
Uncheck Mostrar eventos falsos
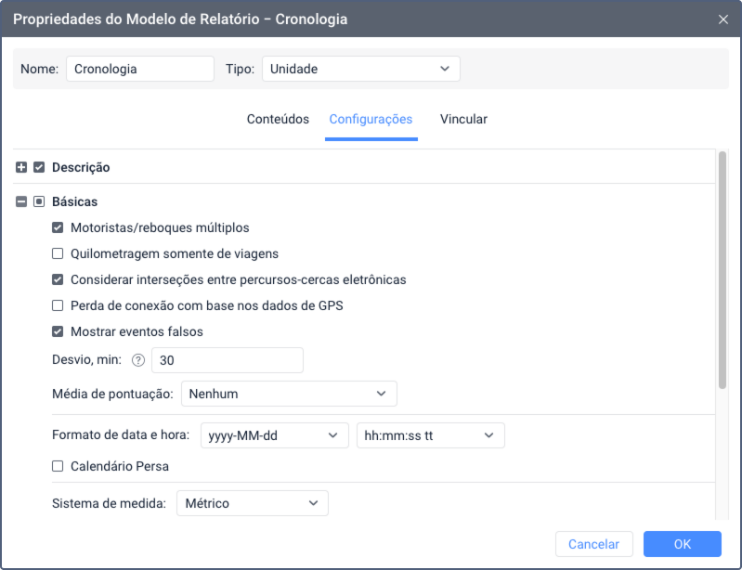[58, 332]
